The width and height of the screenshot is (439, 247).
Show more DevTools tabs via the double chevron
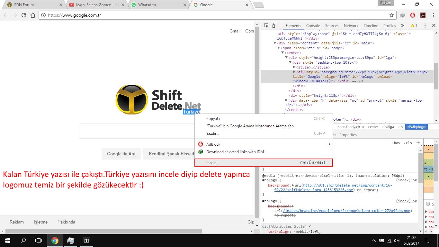[x=402, y=25]
